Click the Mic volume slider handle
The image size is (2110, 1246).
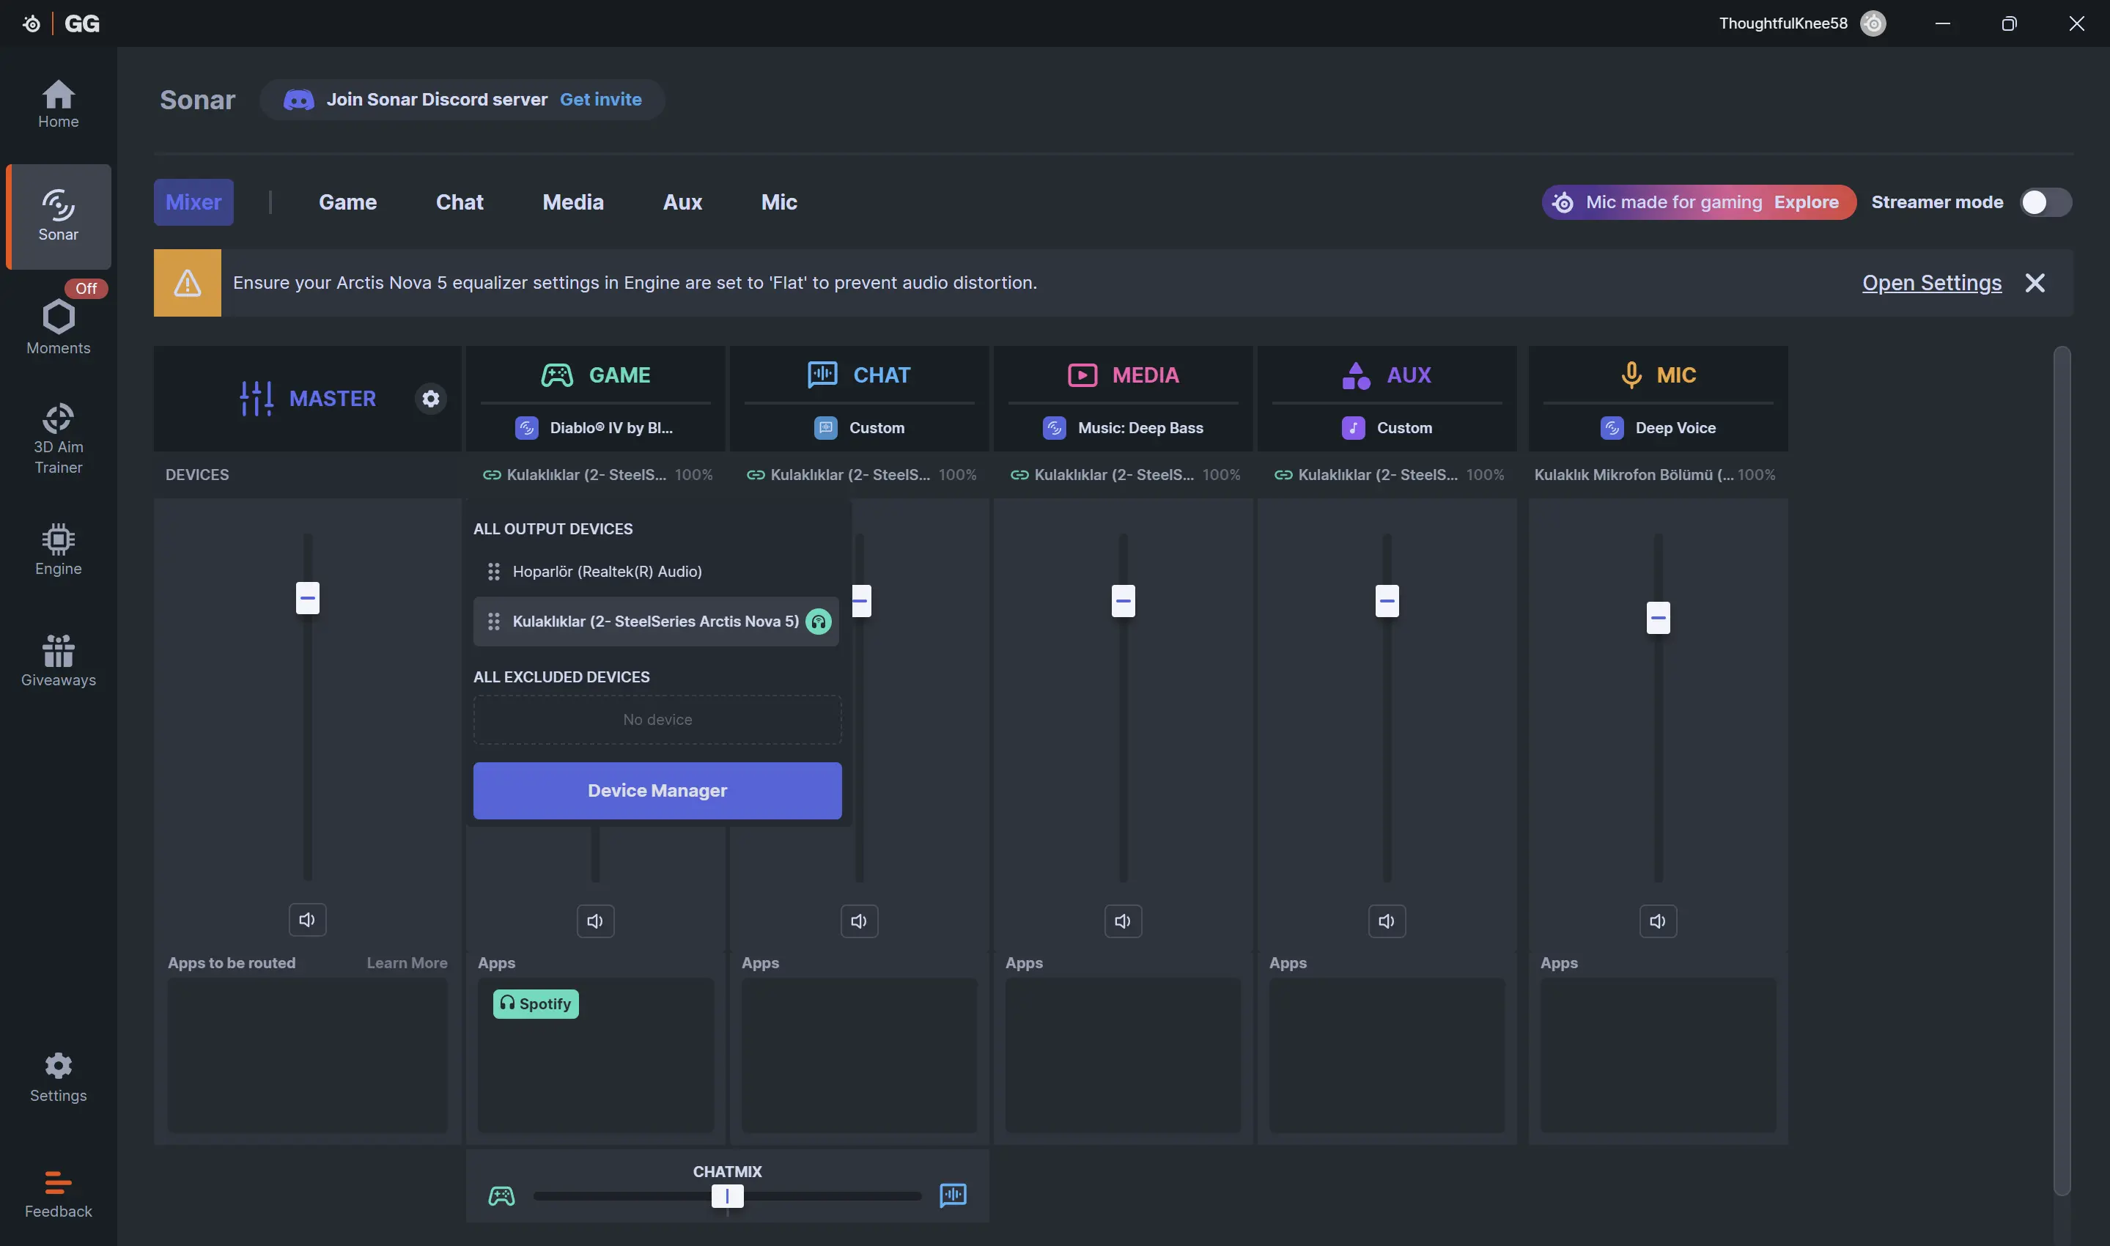pos(1658,618)
